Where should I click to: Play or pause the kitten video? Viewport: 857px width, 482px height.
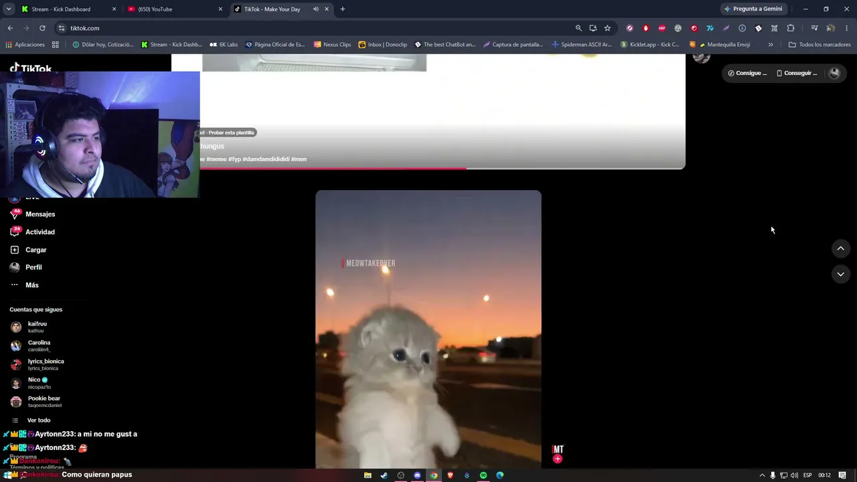pyautogui.click(x=428, y=329)
